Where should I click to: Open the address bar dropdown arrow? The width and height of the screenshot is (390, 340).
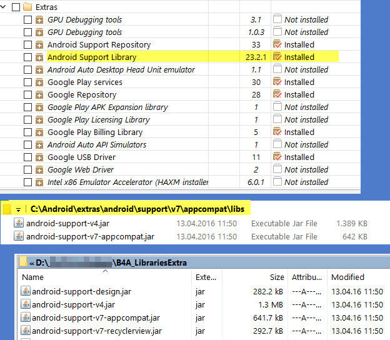[x=18, y=209]
